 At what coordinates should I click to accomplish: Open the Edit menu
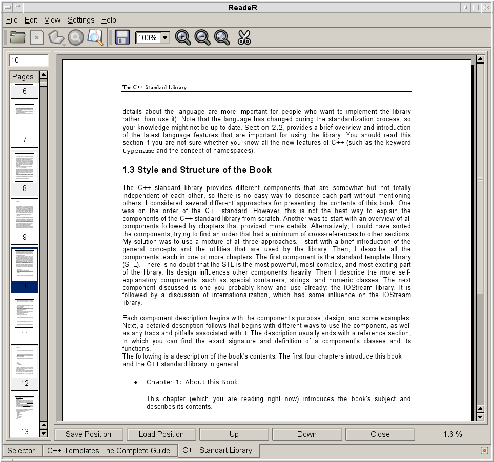(x=31, y=20)
